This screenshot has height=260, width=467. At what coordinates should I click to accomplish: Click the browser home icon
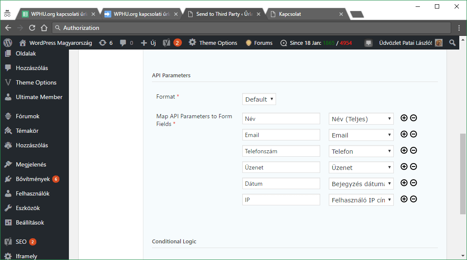(x=44, y=28)
